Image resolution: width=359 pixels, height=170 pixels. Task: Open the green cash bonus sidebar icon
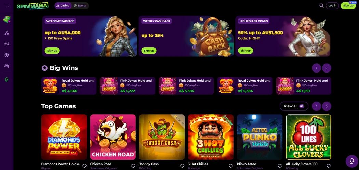(6, 20)
